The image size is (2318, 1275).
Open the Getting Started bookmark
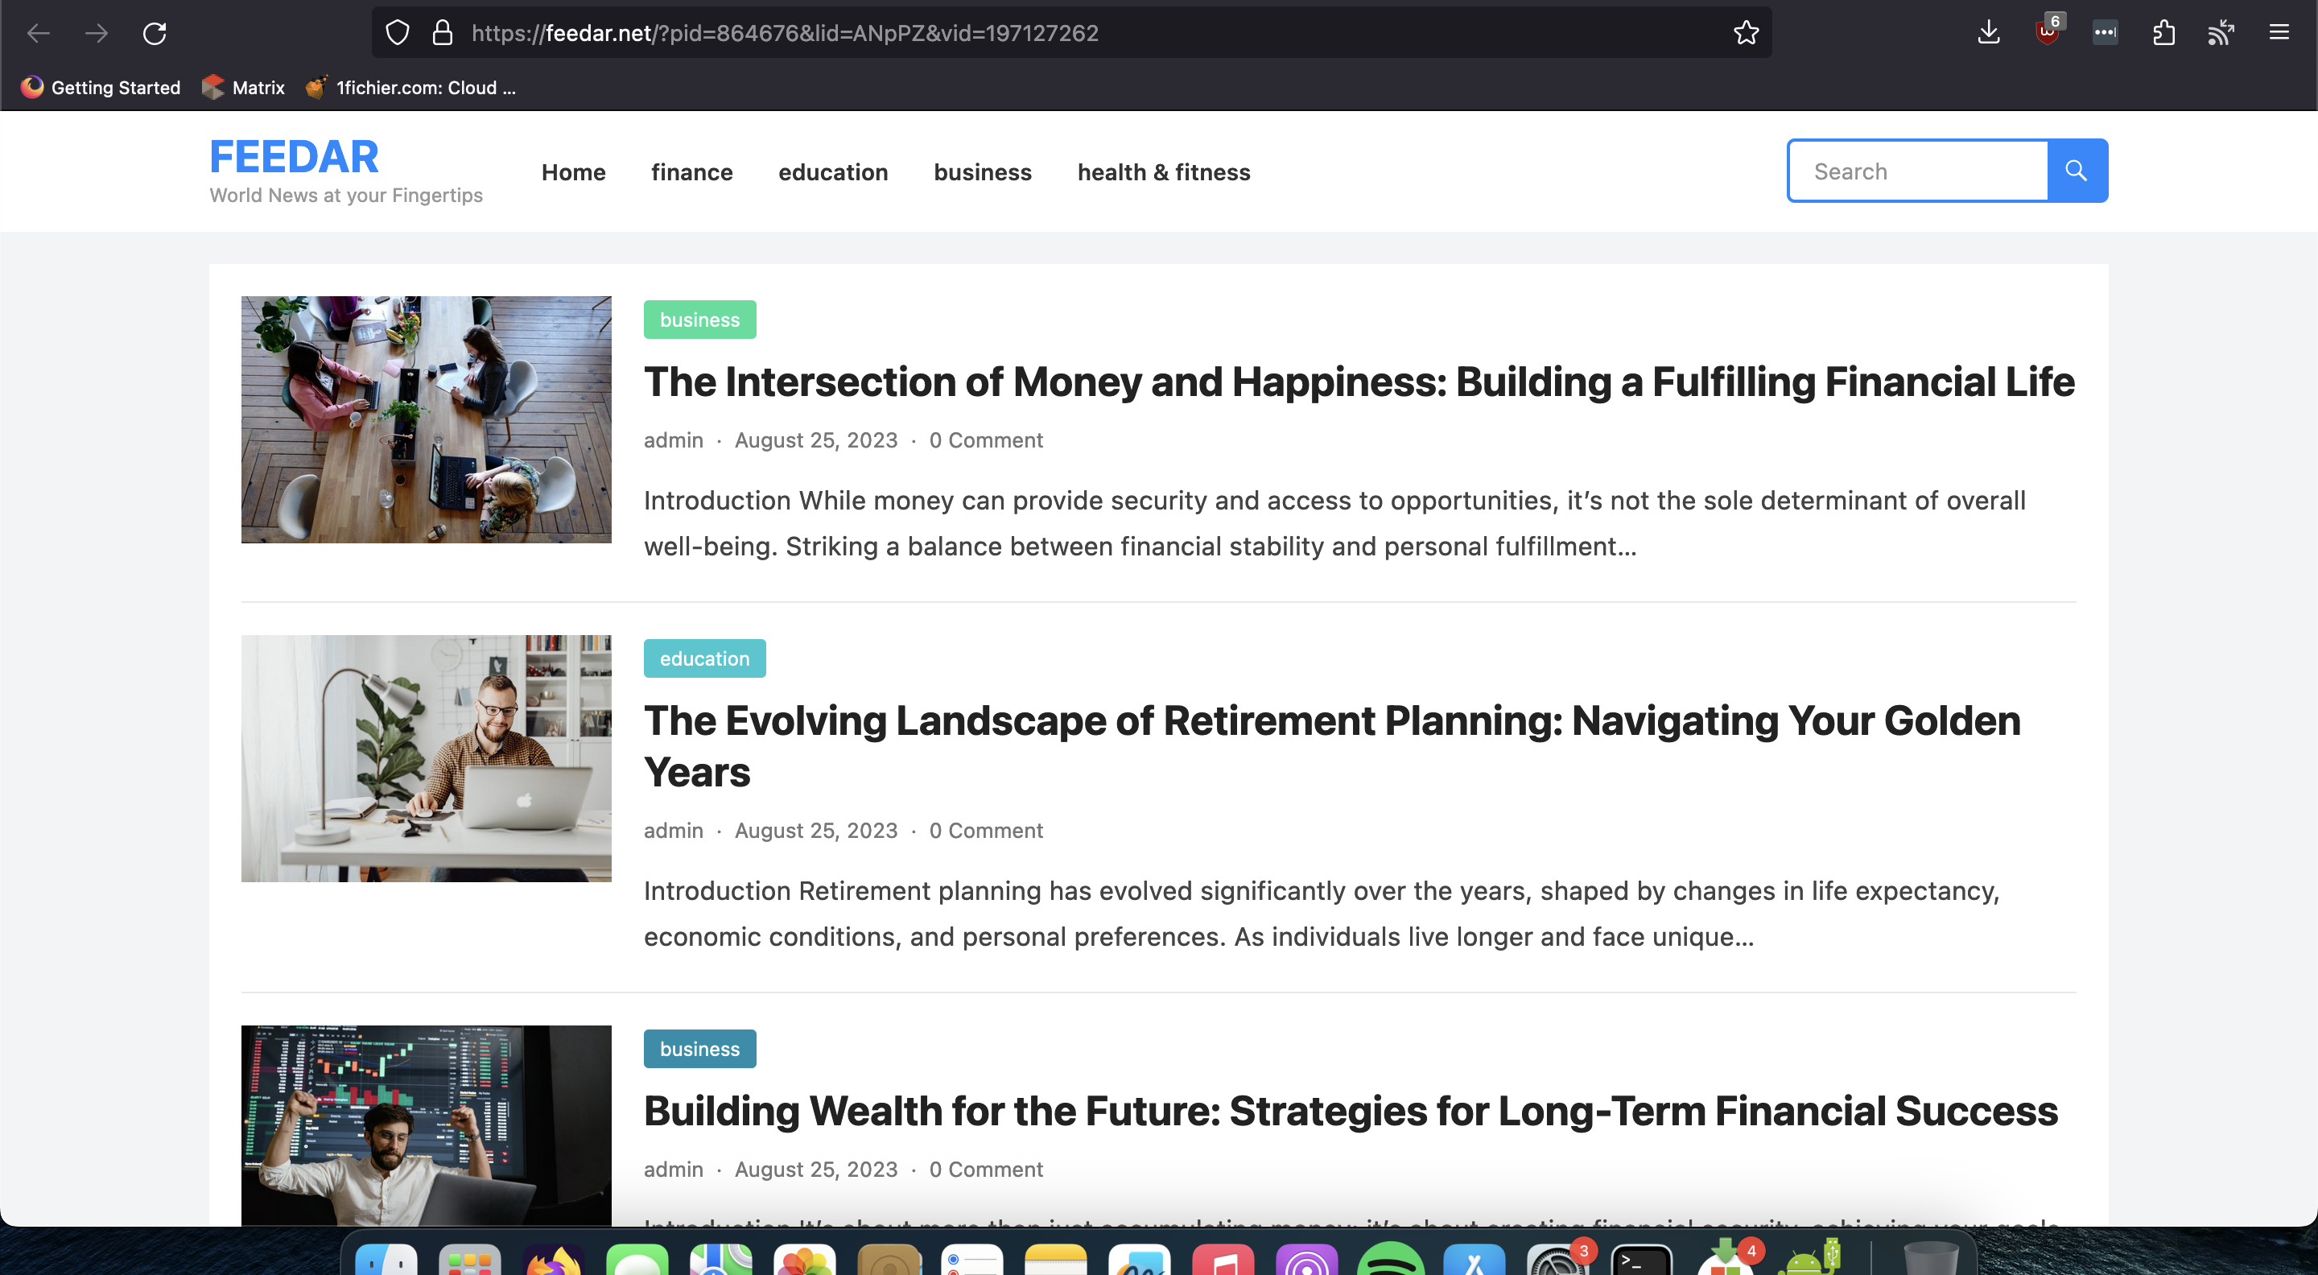point(101,87)
